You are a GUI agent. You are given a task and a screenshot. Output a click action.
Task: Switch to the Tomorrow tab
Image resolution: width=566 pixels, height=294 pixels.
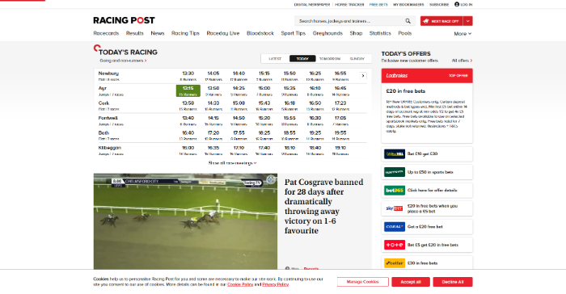[x=330, y=58]
